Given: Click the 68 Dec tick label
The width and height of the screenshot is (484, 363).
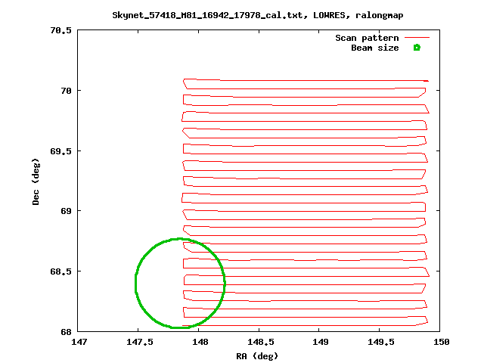Looking at the screenshot, I should [66, 332].
